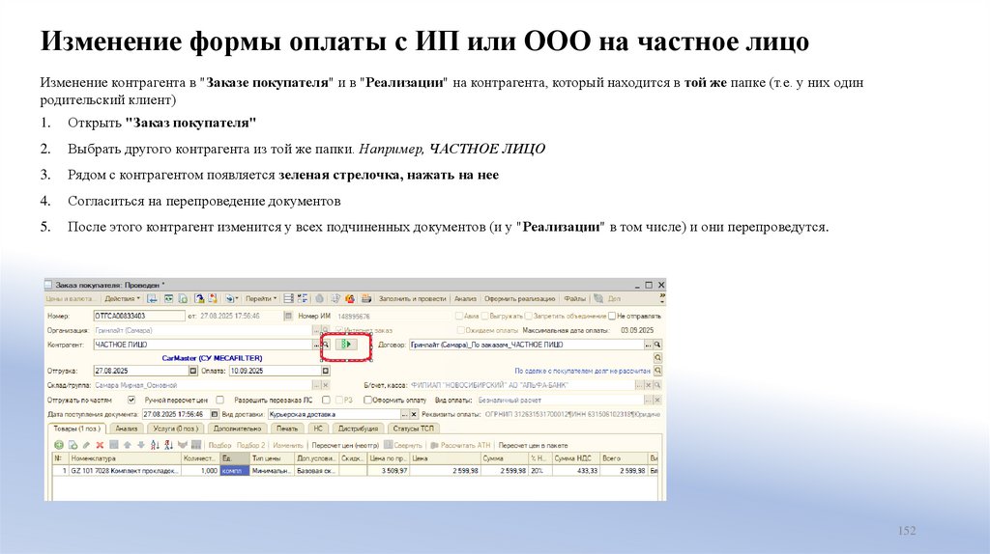Open the calendar picker for Отгрузка date

tap(193, 371)
